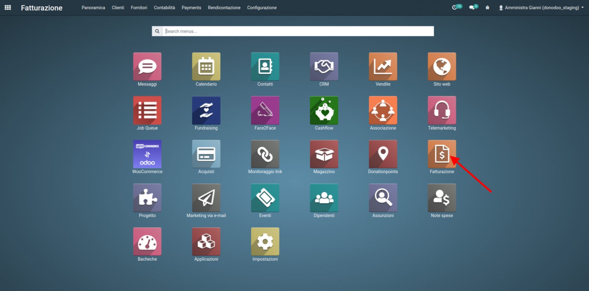Open the conversations chat bubble icon
Viewport: 589px width, 291px height.
pyautogui.click(x=472, y=8)
